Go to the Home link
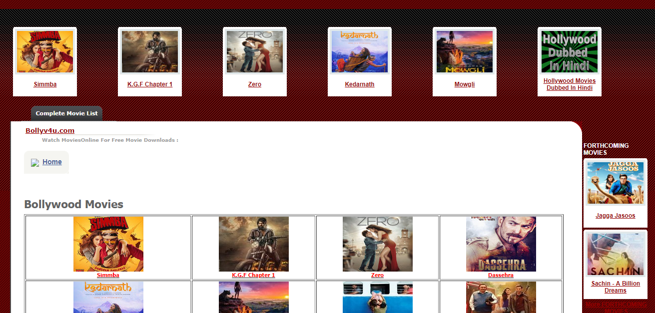Image resolution: width=655 pixels, height=313 pixels. click(52, 162)
